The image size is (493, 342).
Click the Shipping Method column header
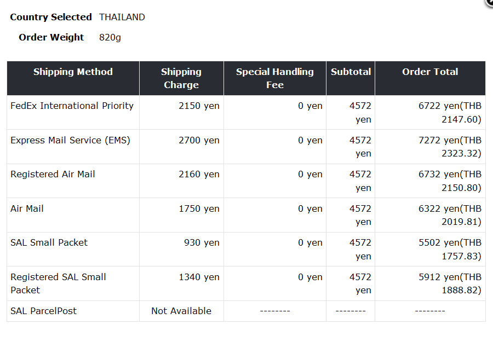coord(73,72)
